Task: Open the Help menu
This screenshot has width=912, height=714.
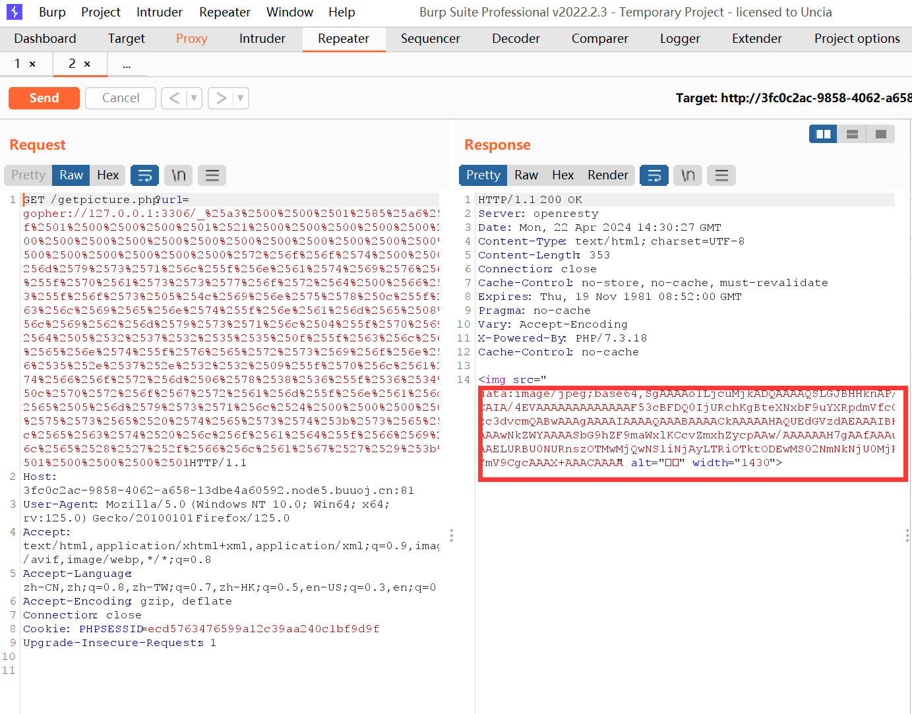Action: click(342, 12)
